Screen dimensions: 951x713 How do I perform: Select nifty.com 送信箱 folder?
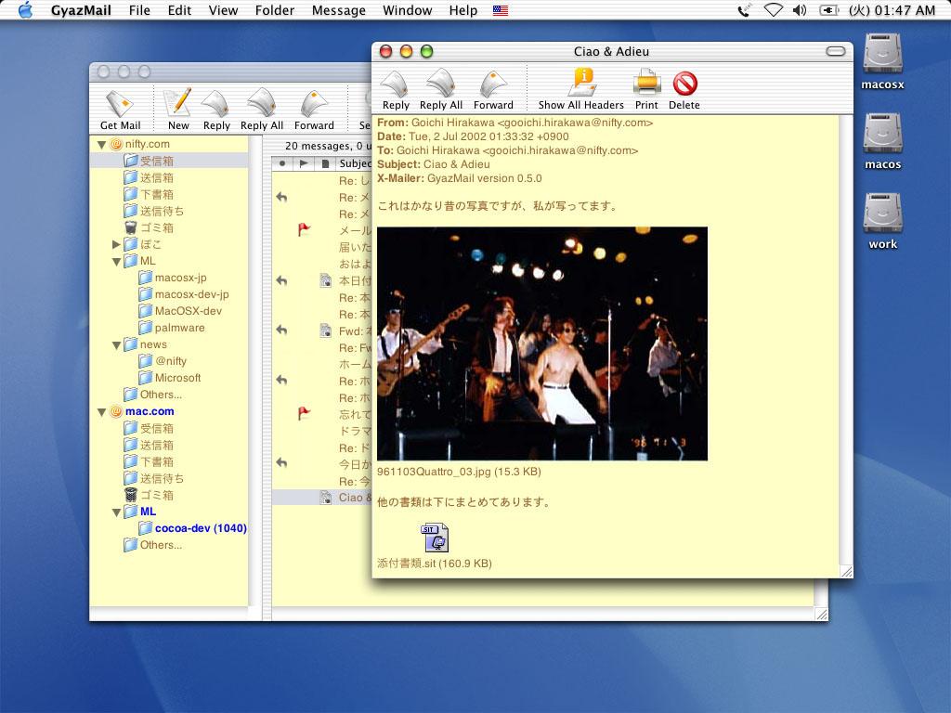[150, 177]
